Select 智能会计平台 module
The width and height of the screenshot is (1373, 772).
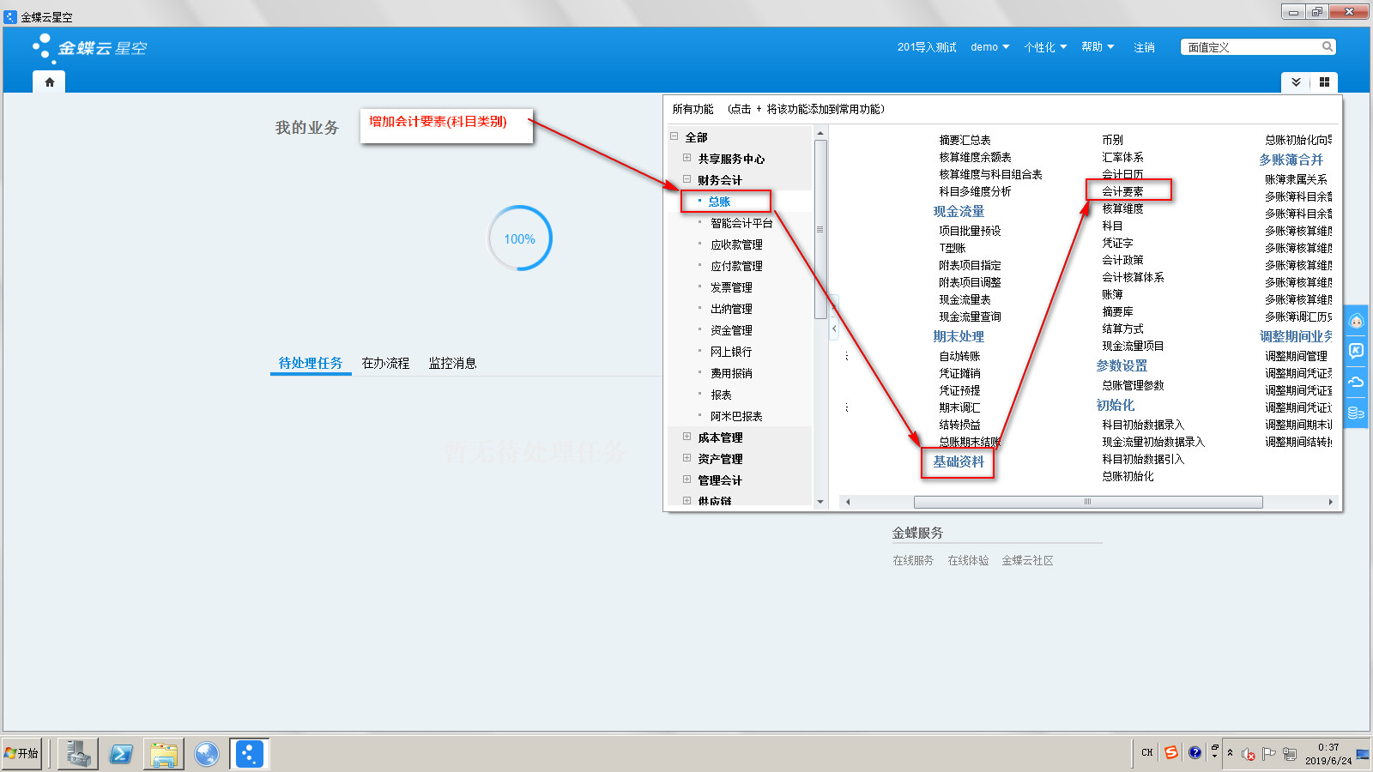(741, 223)
